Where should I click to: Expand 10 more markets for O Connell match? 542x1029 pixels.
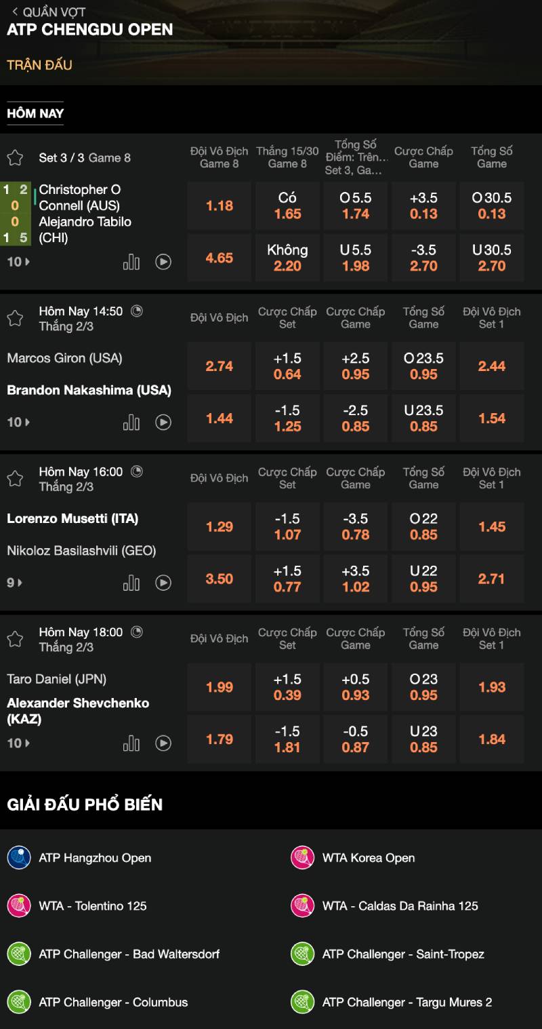(x=18, y=262)
